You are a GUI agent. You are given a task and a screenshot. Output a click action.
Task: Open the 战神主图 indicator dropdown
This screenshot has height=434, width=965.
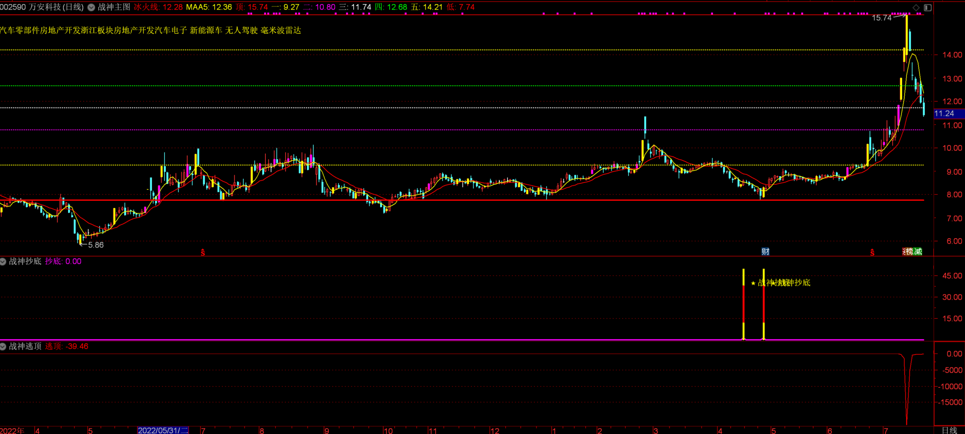point(91,8)
